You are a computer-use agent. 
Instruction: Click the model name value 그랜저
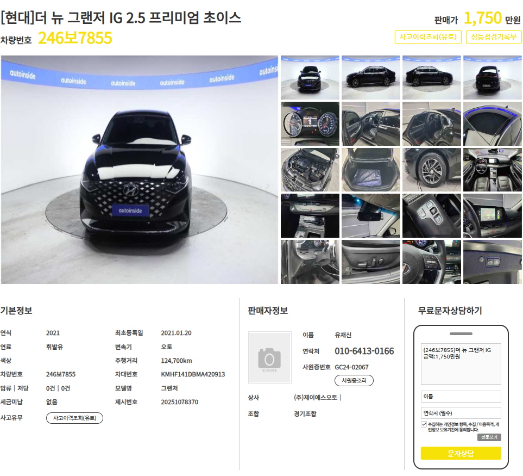click(x=169, y=388)
